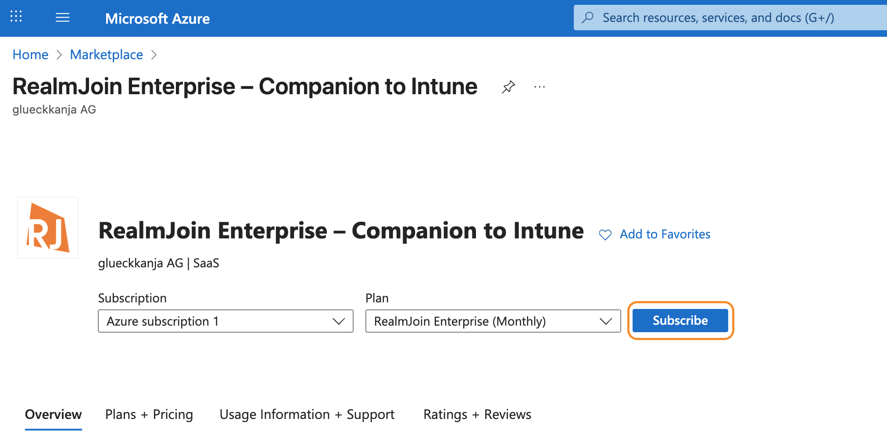The image size is (887, 447).
Task: Click the RealmJoin RJ logo thumbnail
Action: pos(48,227)
